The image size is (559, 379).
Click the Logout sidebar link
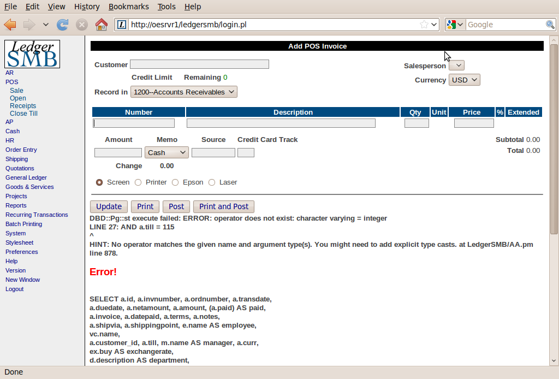point(14,289)
